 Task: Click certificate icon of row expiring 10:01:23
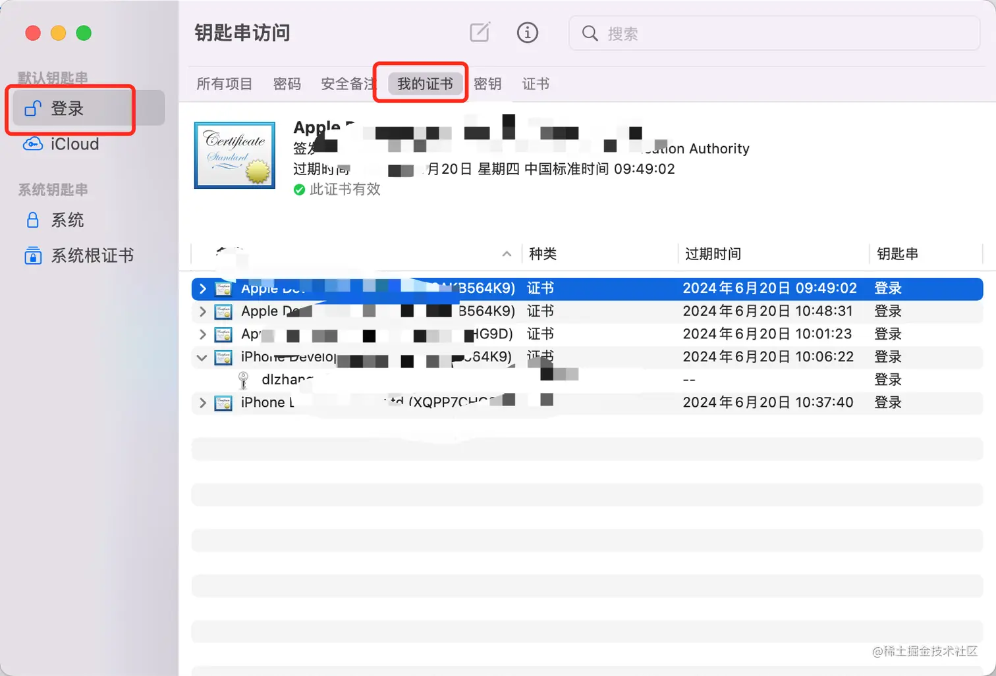pyautogui.click(x=223, y=334)
